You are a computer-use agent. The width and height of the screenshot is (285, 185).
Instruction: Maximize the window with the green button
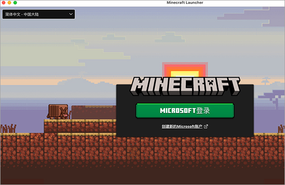[x=15, y=3]
